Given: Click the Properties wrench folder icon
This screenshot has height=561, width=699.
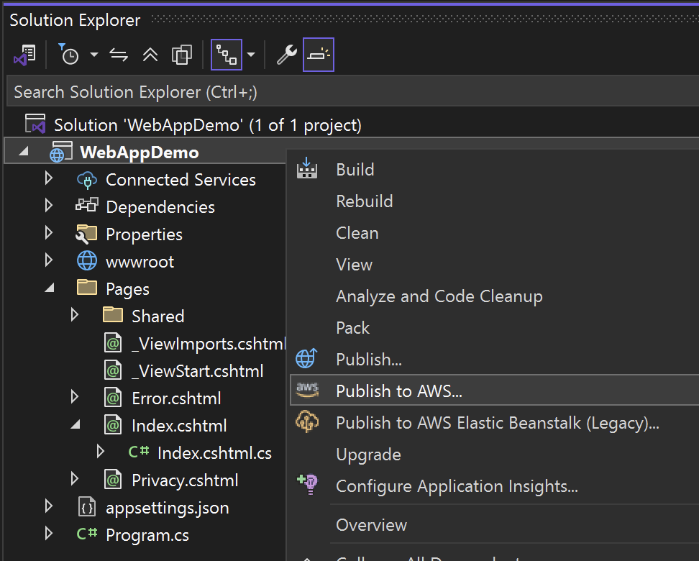Looking at the screenshot, I should pos(86,234).
